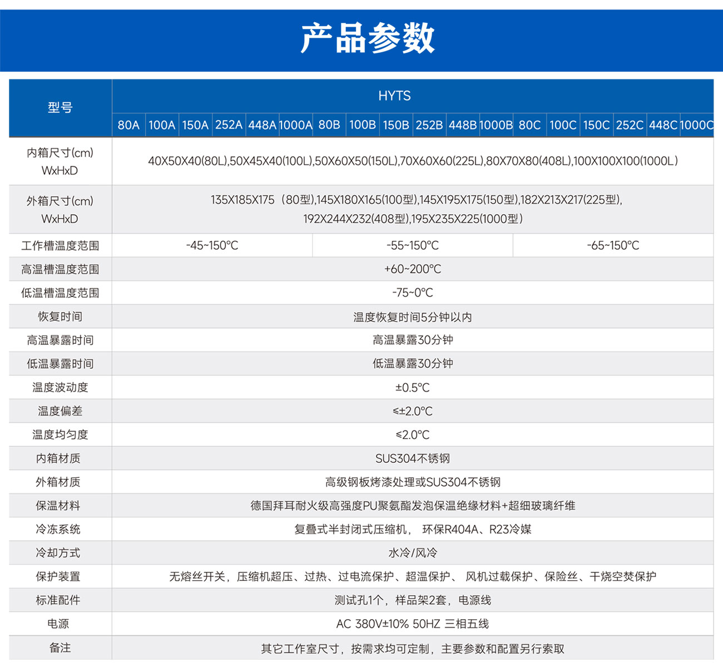The image size is (723, 667).
Task: Select model column 252A
Action: click(x=229, y=125)
